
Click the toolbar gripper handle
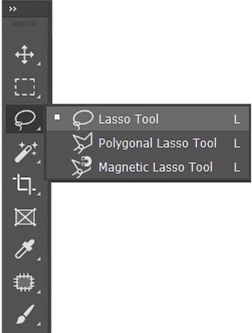(x=25, y=24)
